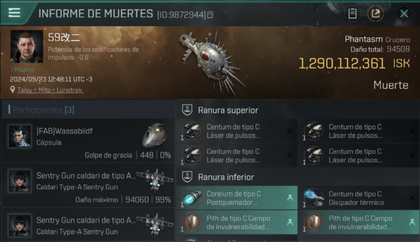
Task: Select the Corelum de tipo C Postquemador item
Action: tap(237, 198)
